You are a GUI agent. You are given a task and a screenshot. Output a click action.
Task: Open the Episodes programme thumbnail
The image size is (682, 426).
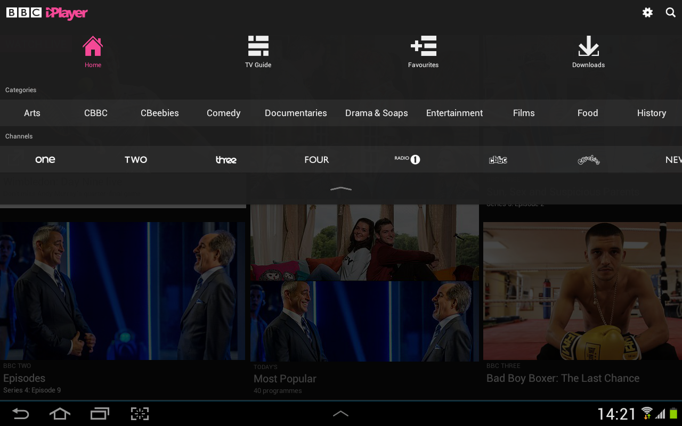click(123, 291)
